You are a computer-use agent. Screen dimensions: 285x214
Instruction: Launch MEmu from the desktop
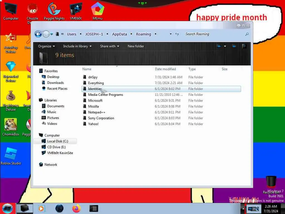(97, 11)
